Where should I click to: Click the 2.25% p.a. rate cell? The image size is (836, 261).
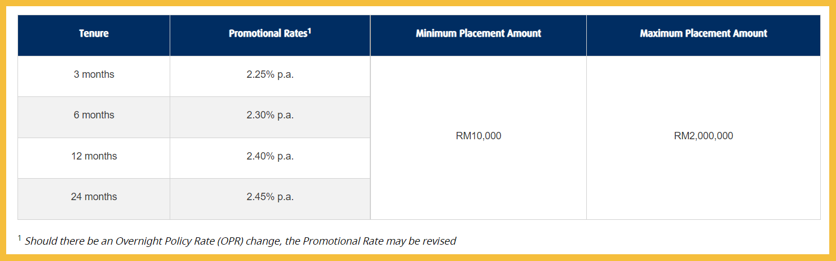270,75
